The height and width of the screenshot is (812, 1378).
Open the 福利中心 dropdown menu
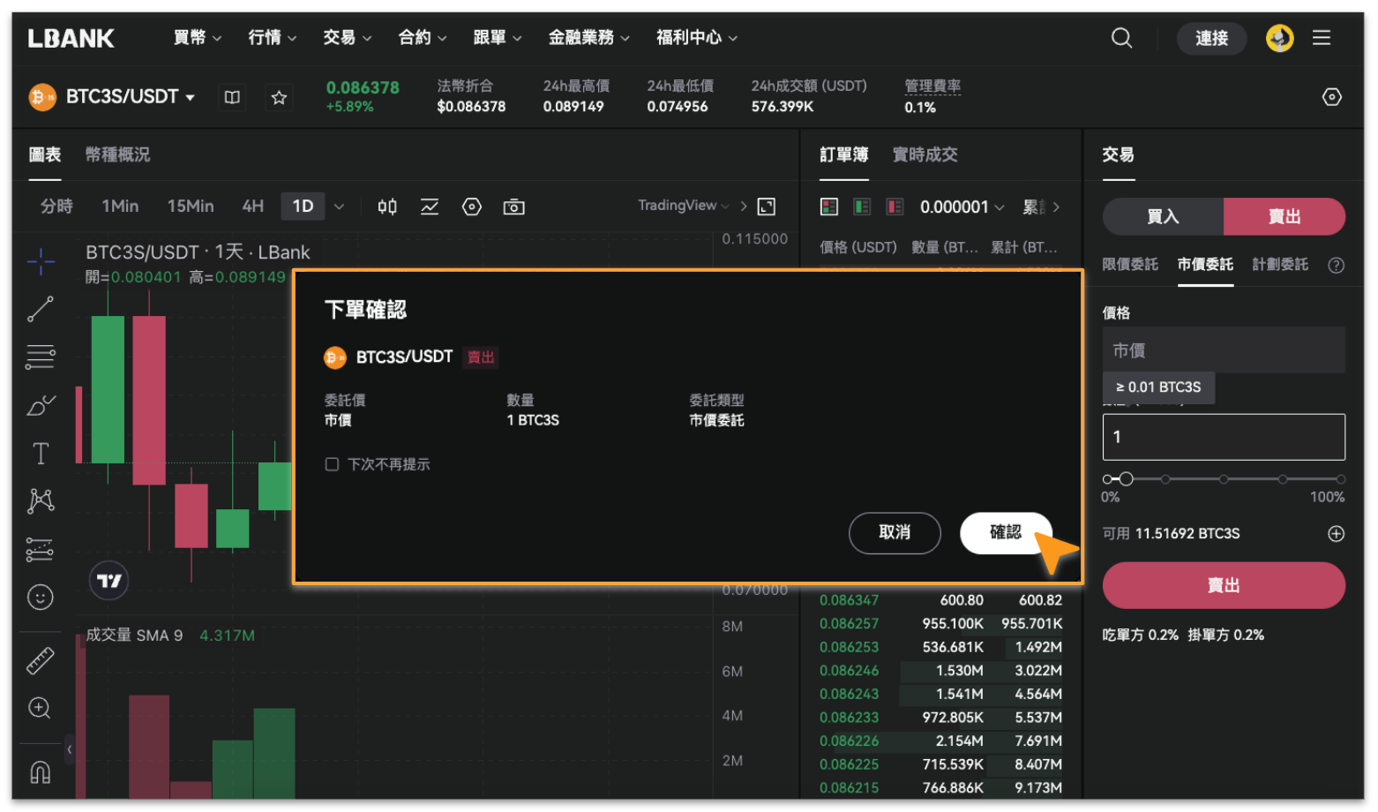click(x=697, y=38)
